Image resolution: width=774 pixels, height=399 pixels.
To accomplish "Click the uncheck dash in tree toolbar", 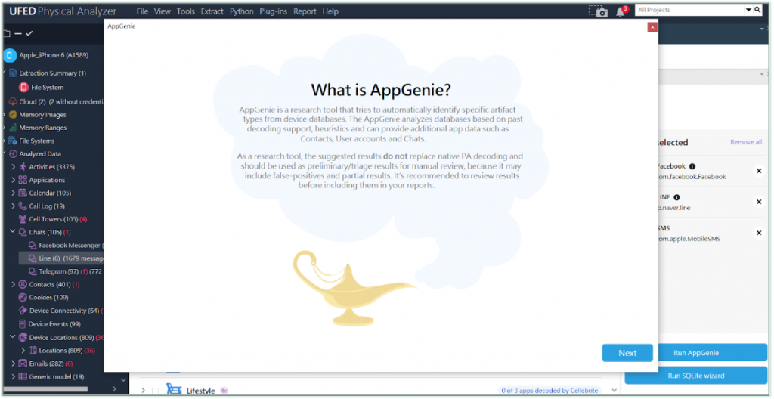I will 18,33.
